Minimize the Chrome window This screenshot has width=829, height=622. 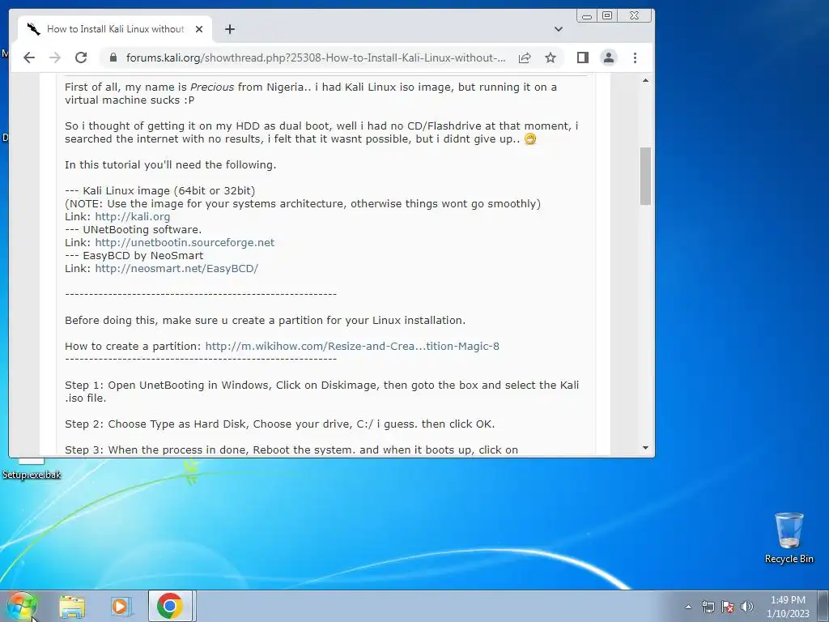[x=586, y=16]
